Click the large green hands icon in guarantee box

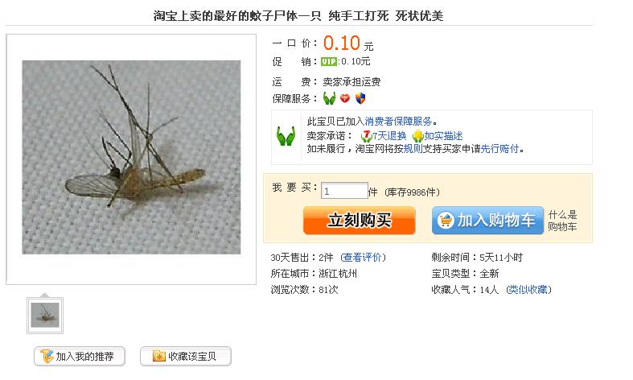click(x=286, y=136)
